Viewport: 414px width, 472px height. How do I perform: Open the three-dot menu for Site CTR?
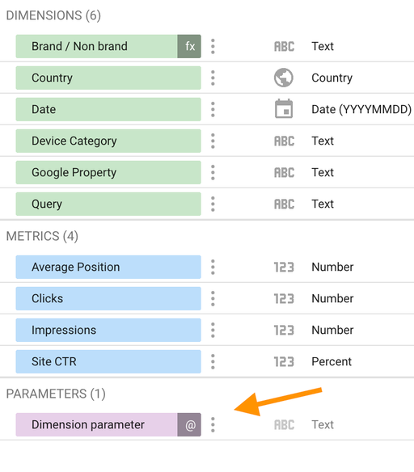(213, 361)
